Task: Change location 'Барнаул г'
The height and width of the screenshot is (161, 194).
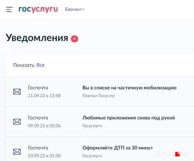Action: (75, 9)
